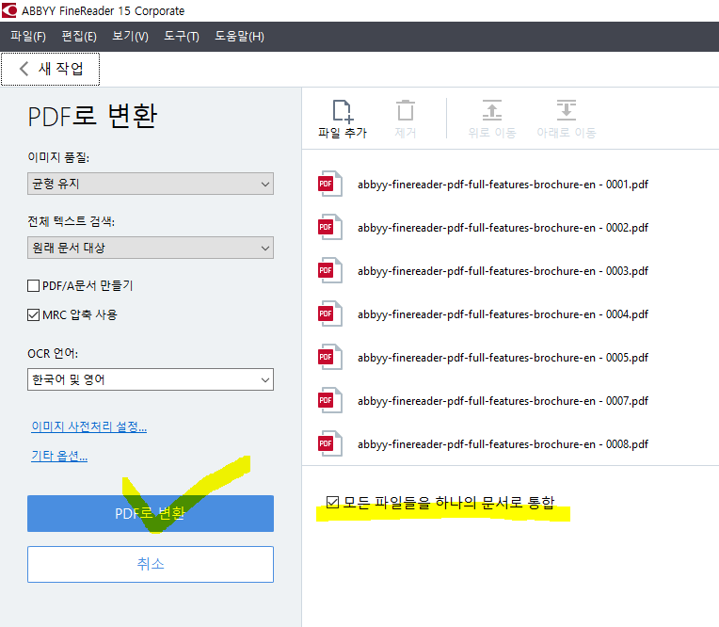Select file name brochure-en - 0002.pdf
719x627 pixels.
click(503, 228)
